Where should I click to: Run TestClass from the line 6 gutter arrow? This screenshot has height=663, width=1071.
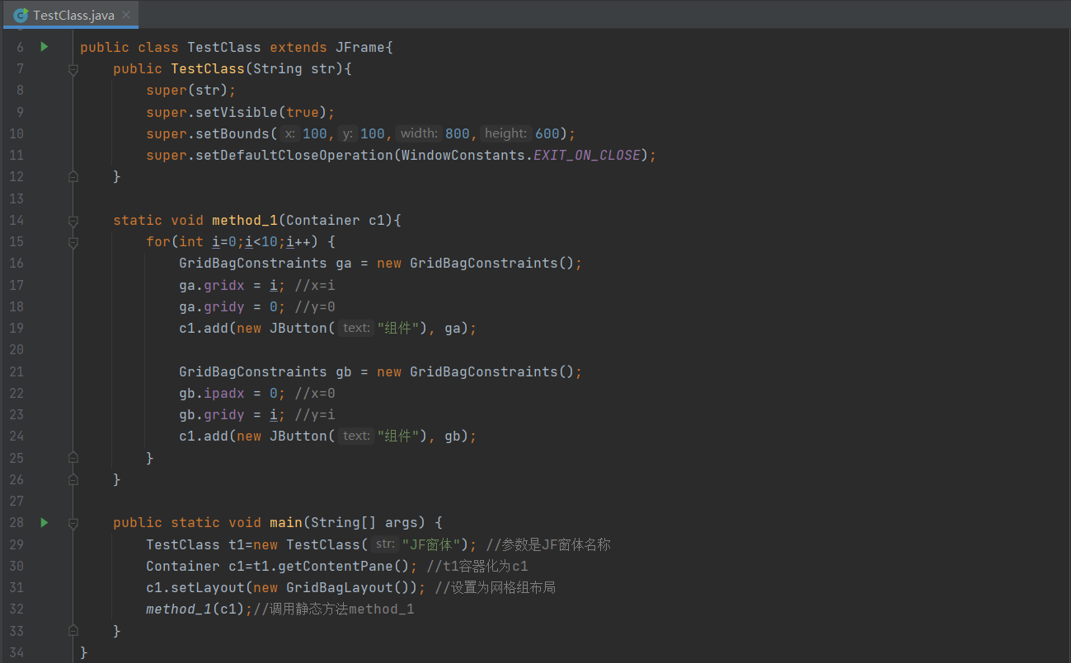click(x=45, y=47)
